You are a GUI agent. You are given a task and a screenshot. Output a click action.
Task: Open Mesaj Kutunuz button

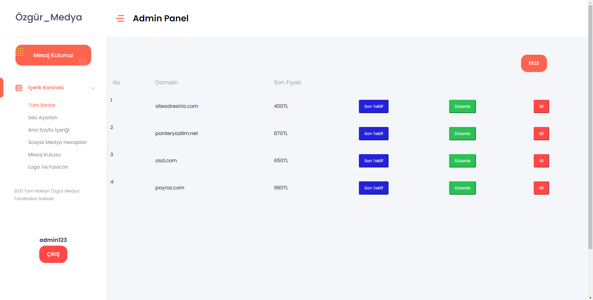point(53,55)
